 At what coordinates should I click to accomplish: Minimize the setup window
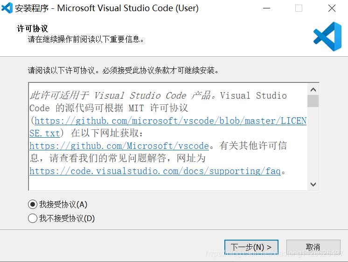click(x=266, y=8)
